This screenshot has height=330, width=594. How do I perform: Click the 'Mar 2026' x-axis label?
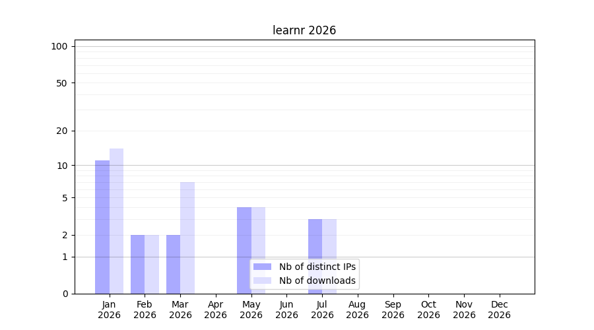point(180,310)
